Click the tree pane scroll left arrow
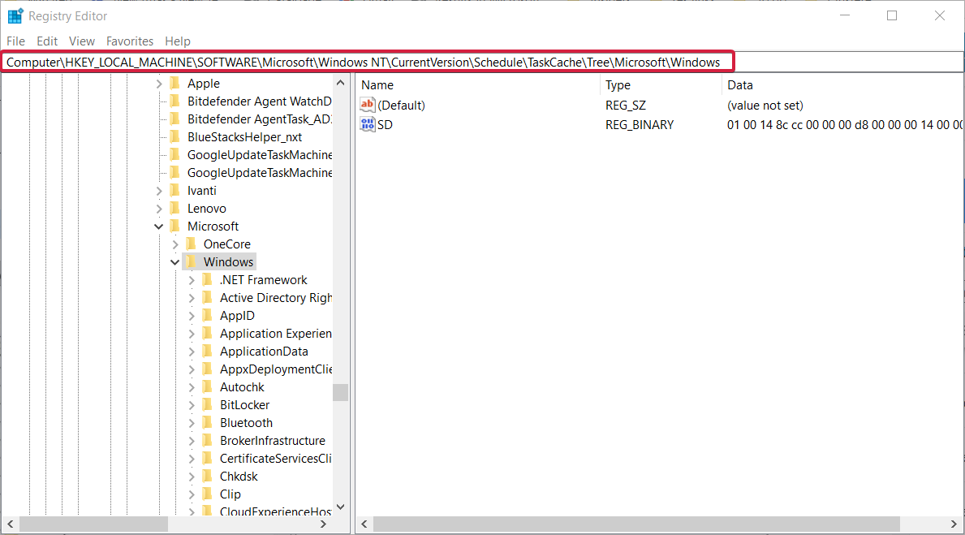 click(x=11, y=524)
